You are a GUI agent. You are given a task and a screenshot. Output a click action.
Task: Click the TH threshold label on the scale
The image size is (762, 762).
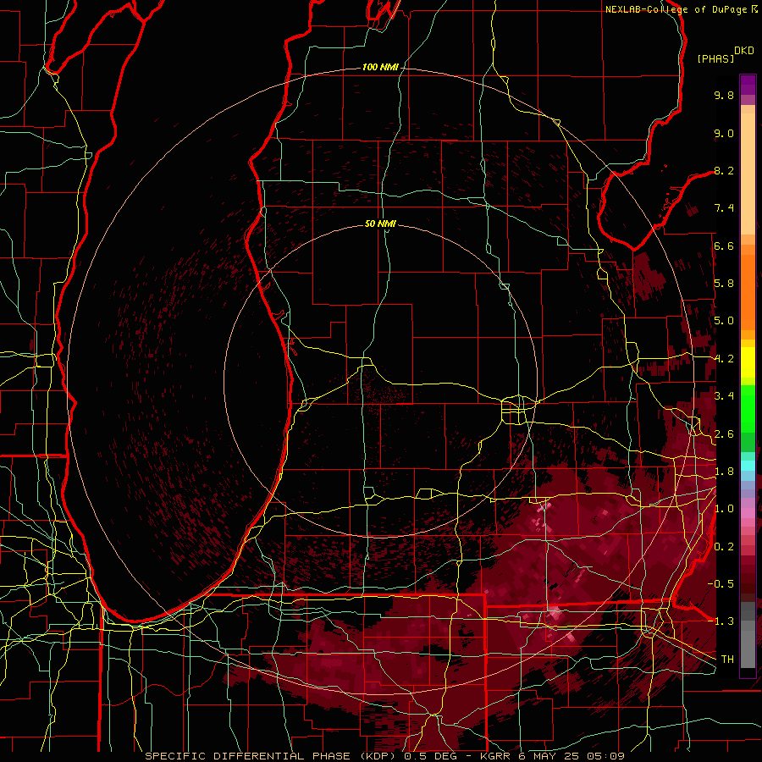727,659
